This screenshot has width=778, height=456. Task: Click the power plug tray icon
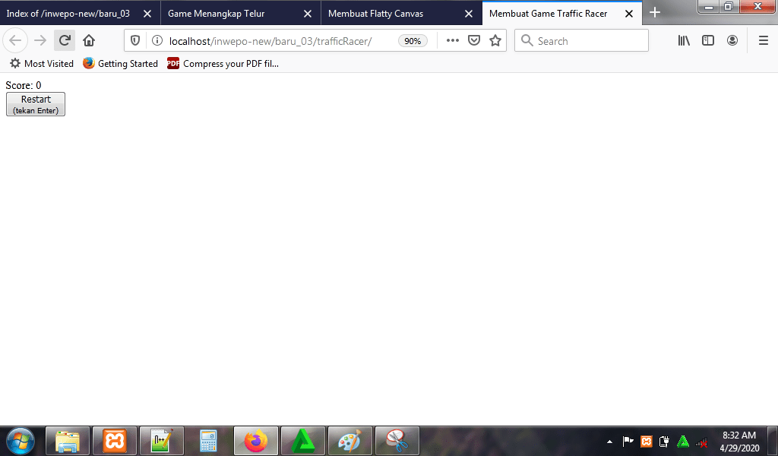[x=664, y=441]
